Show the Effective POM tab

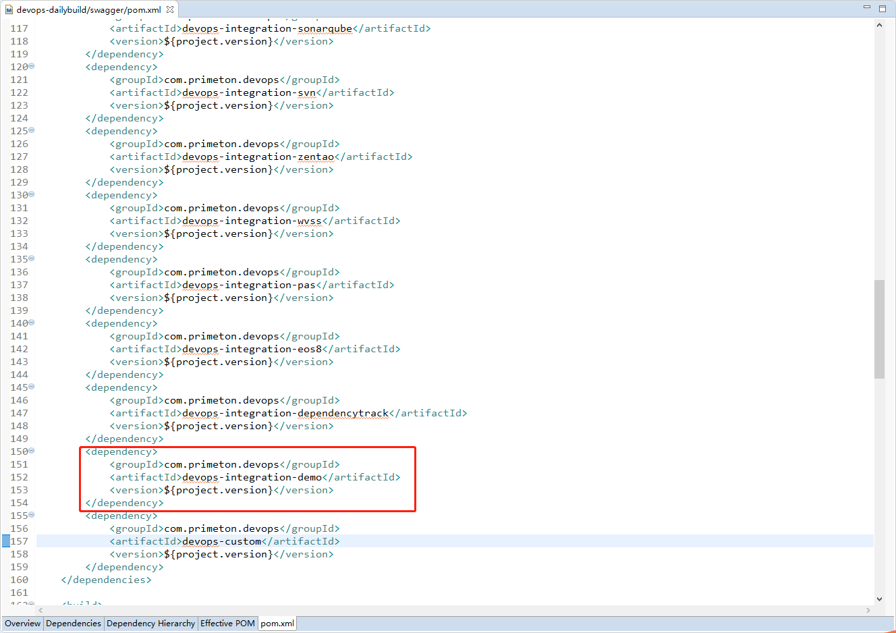coord(227,624)
